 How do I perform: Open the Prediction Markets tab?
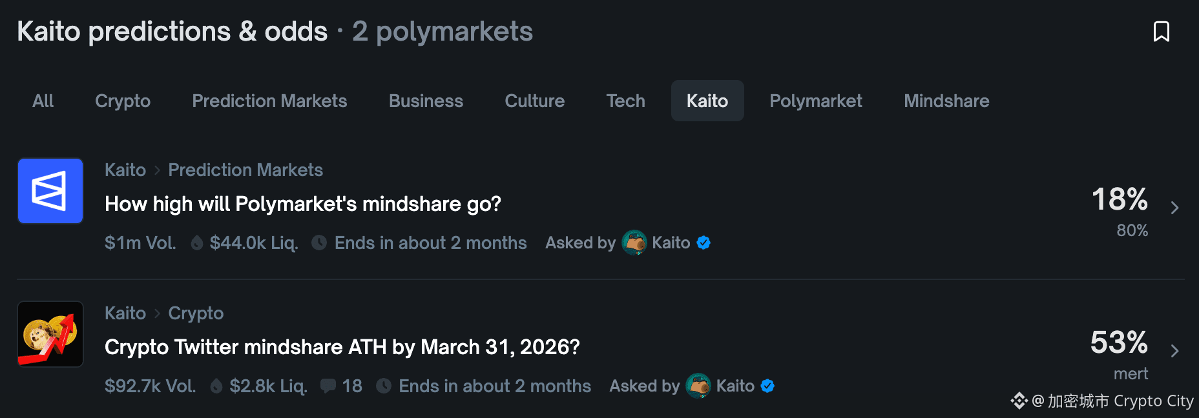pos(269,101)
